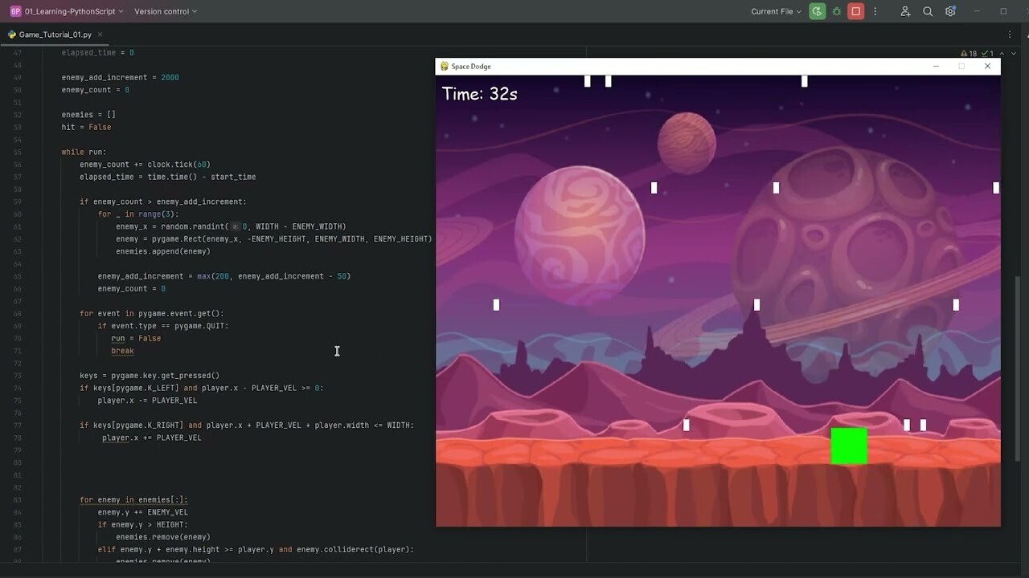The height and width of the screenshot is (578, 1029).
Task: Click the green player square in Space Dodge
Action: pos(849,446)
